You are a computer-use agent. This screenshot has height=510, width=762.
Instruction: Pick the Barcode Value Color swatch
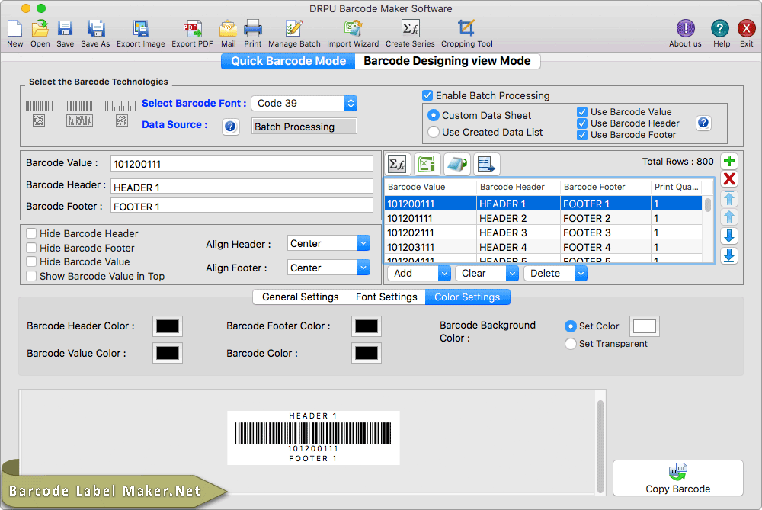tap(168, 354)
